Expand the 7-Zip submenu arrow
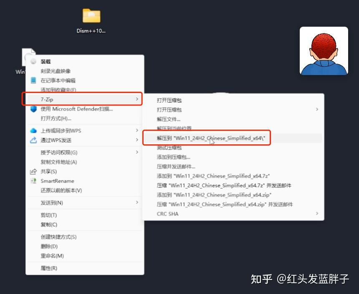Screen dimensions: 359x294 (137, 99)
